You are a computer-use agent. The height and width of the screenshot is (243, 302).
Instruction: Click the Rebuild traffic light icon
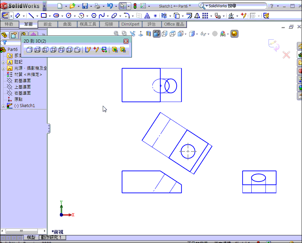coord(135,6)
